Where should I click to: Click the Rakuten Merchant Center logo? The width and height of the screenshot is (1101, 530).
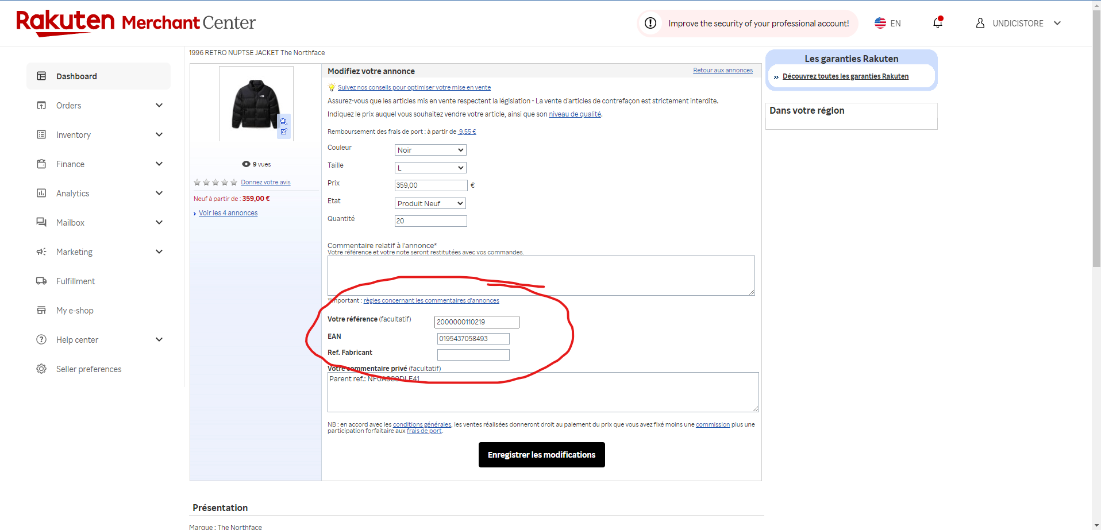pyautogui.click(x=136, y=22)
